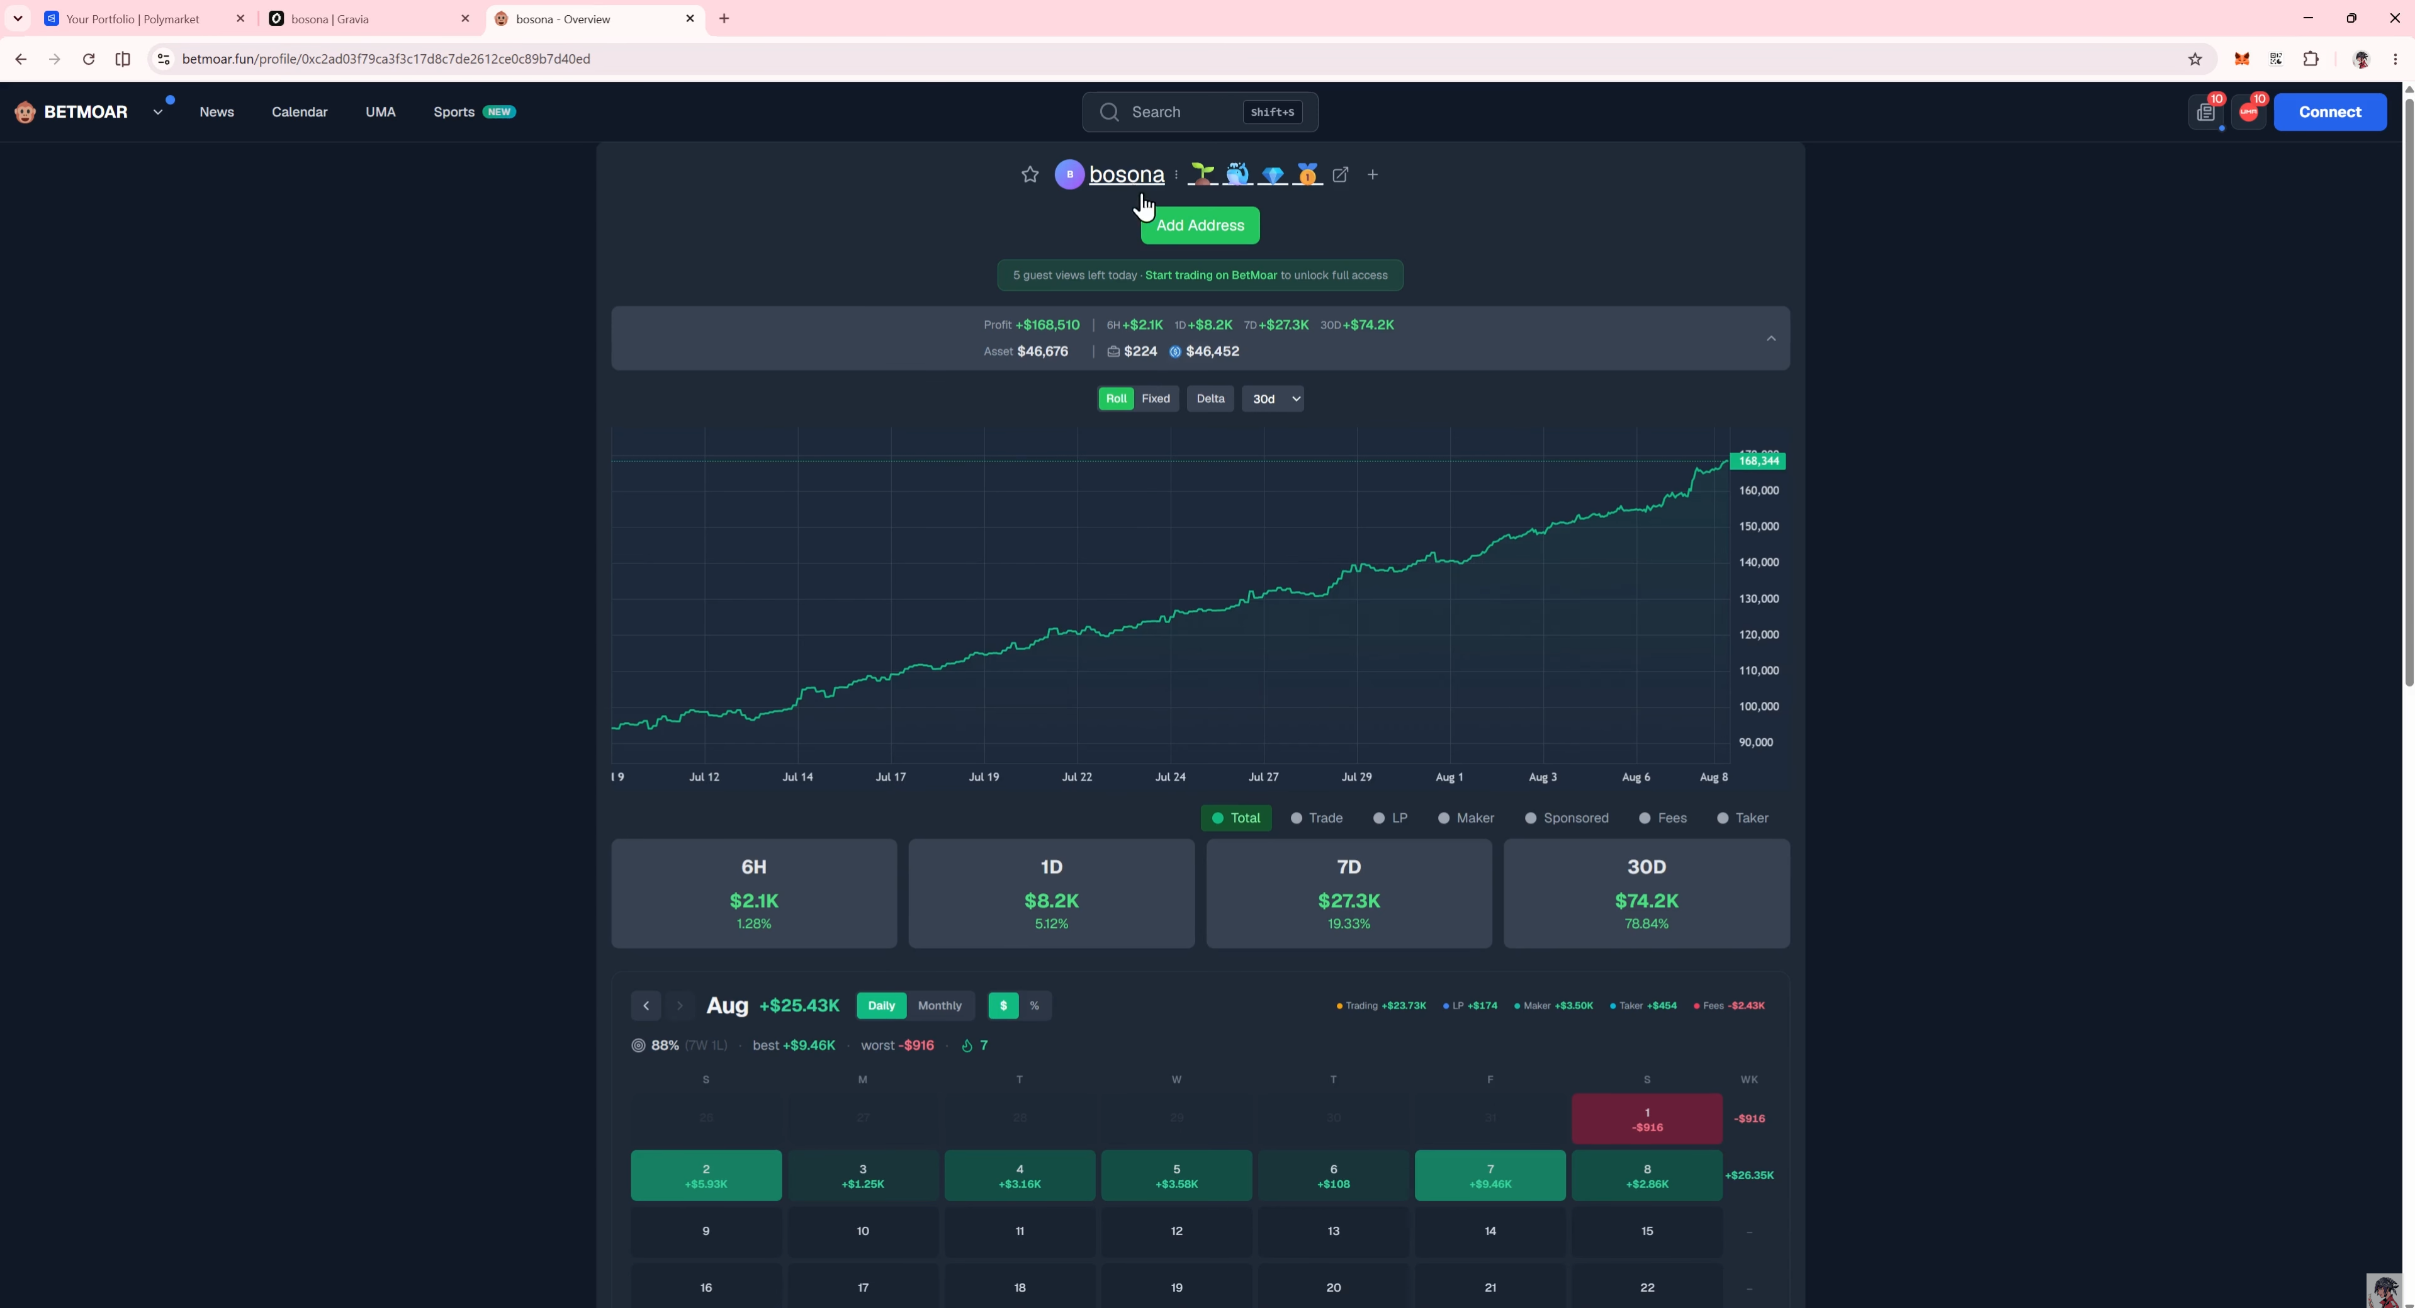Open the News page

click(x=217, y=113)
